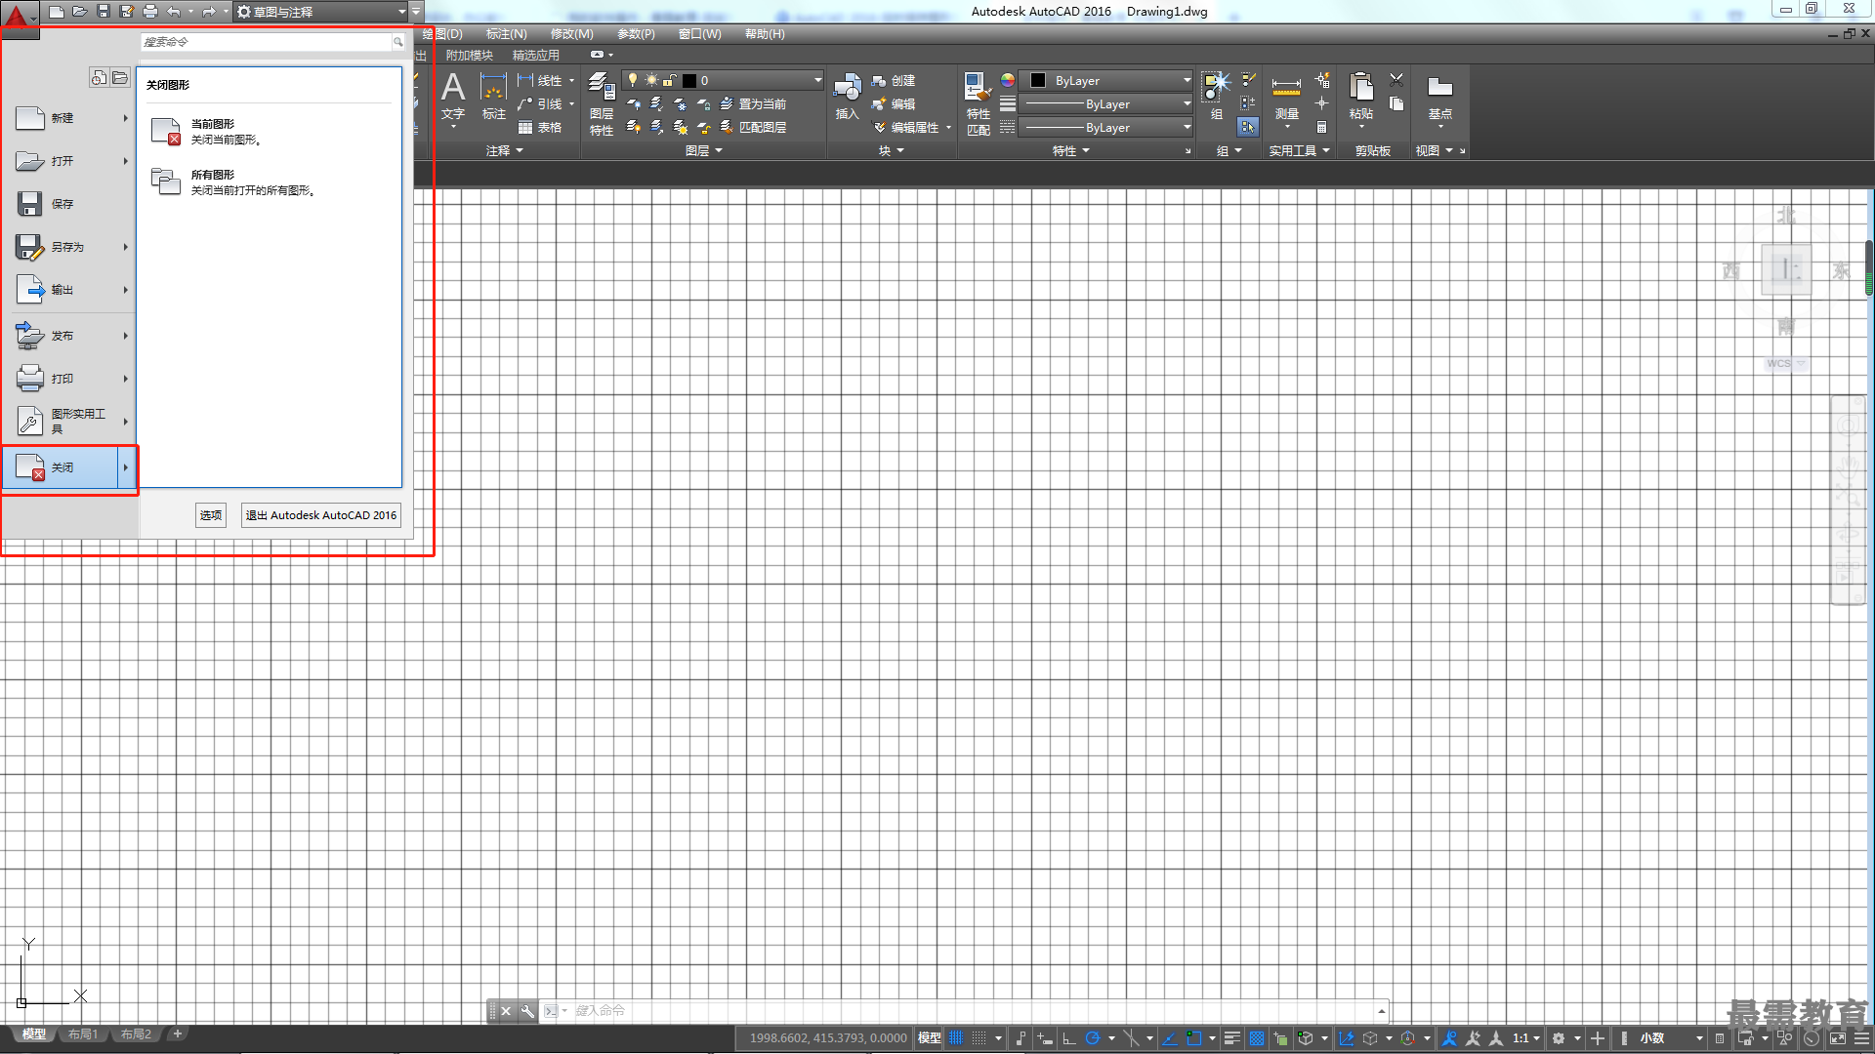Screen dimensions: 1875x1054
Task: Click the object color wheel icon
Action: 1008,80
